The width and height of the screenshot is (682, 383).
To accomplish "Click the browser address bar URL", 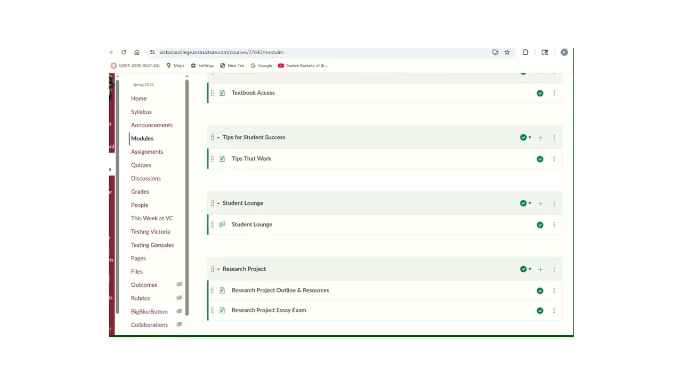I will click(x=221, y=52).
